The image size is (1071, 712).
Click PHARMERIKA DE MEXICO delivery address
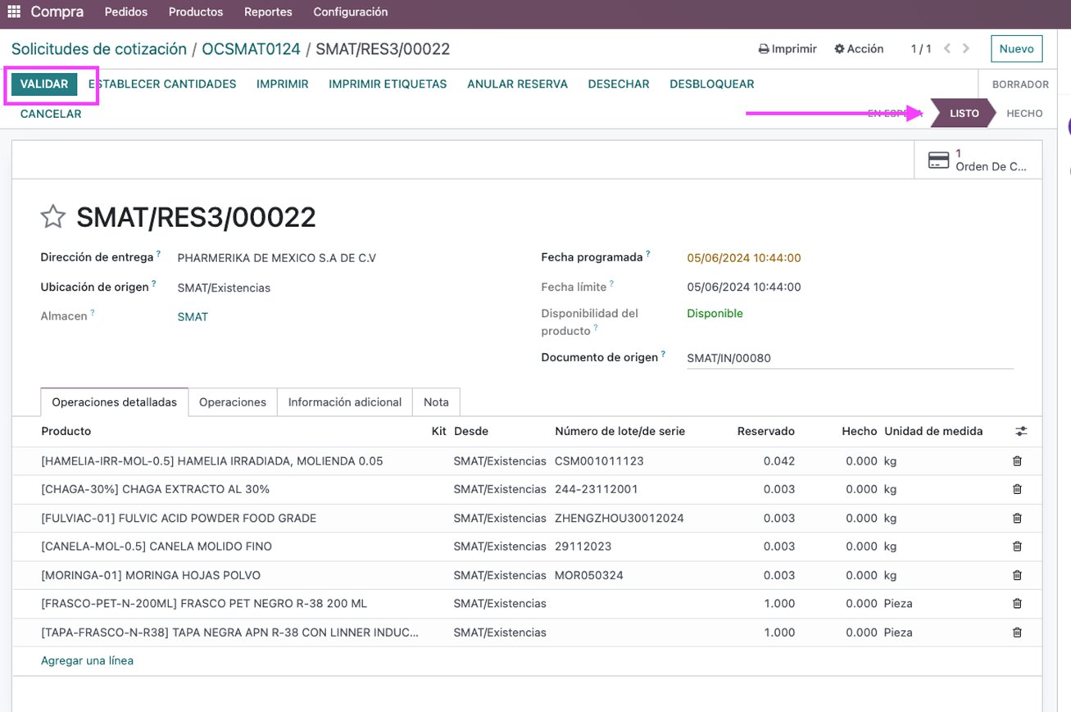pos(277,258)
